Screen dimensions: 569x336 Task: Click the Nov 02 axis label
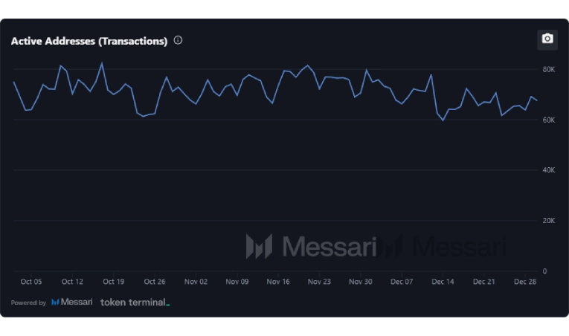pos(196,282)
